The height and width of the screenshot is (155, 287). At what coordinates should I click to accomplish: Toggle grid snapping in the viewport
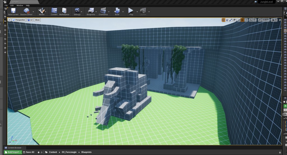click(x=243, y=20)
